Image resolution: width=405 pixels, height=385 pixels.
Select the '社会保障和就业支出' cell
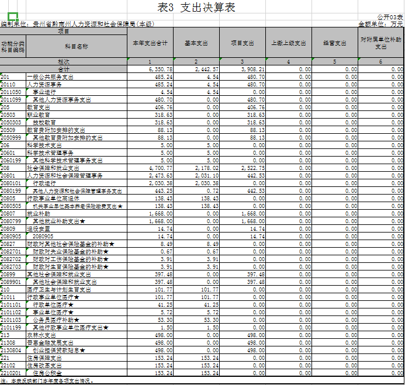point(77,168)
